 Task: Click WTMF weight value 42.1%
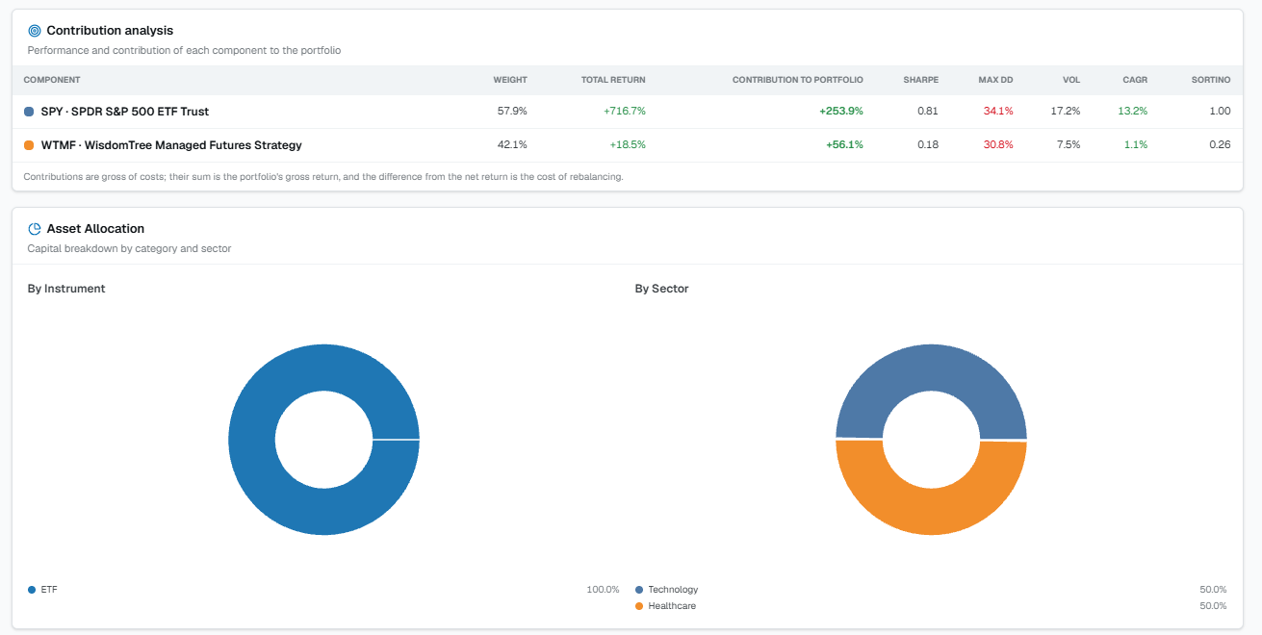tap(512, 145)
